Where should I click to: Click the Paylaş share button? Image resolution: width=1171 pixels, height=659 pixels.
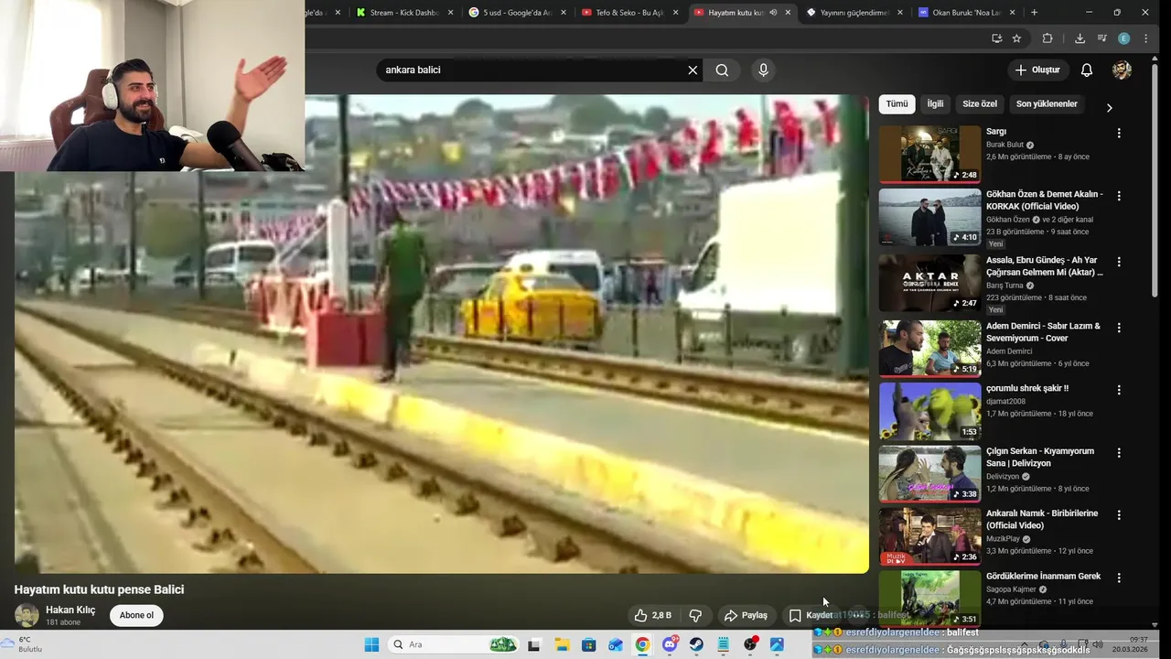click(x=746, y=615)
